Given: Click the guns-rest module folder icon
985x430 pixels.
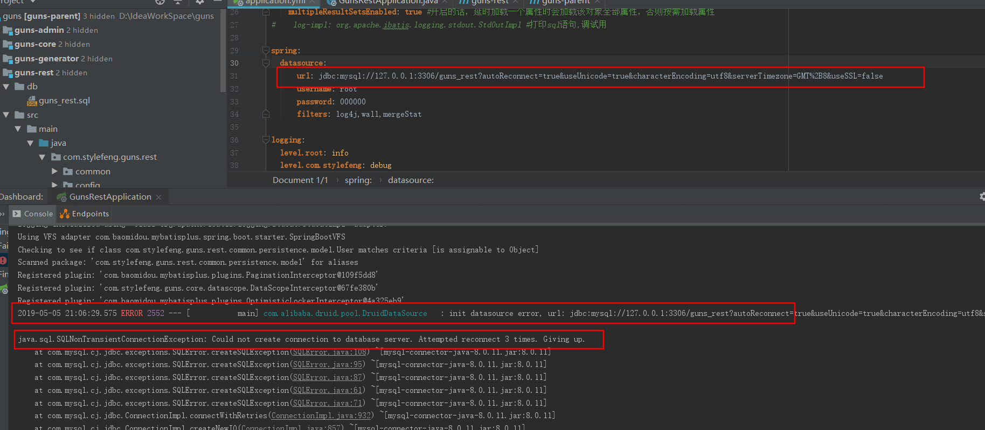Looking at the screenshot, I should 8,73.
